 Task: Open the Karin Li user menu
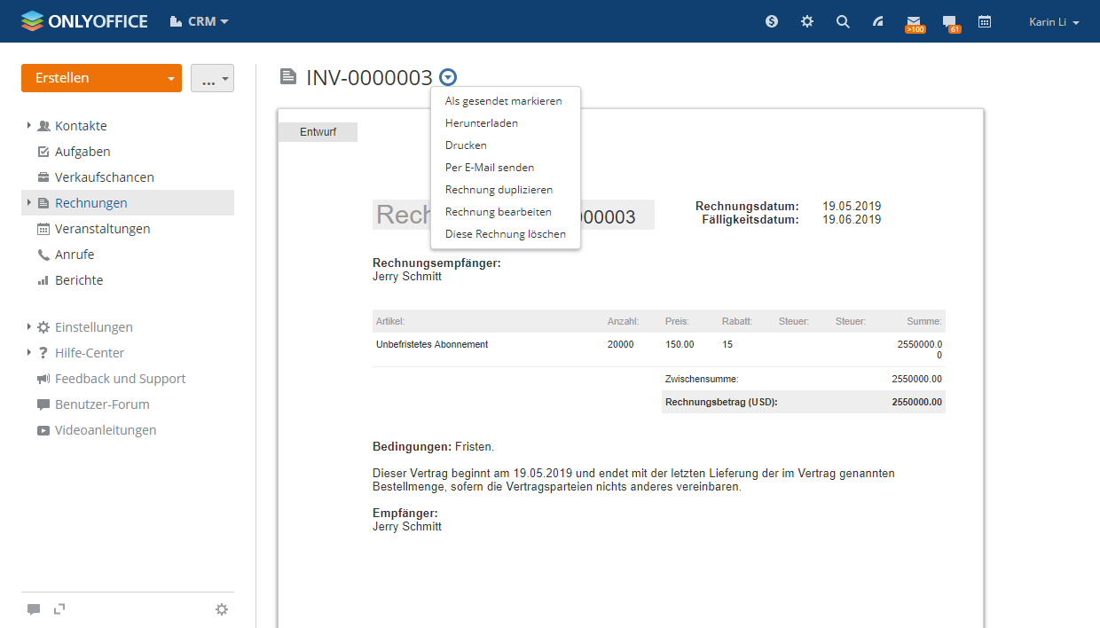(x=1054, y=22)
